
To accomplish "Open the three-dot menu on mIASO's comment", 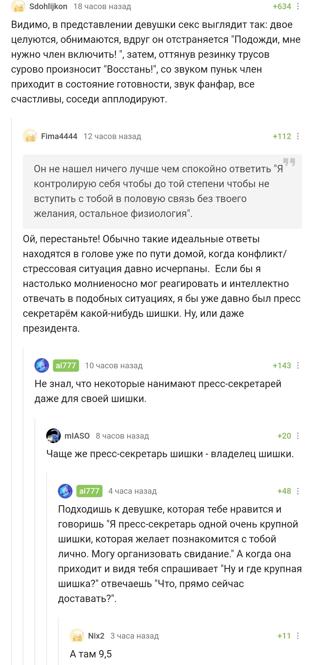I will point(298,436).
